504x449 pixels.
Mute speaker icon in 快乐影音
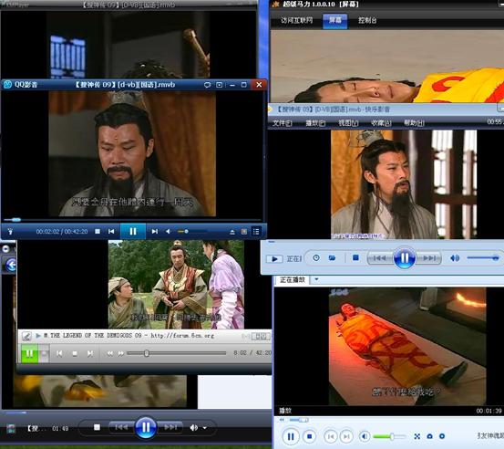pyautogui.click(x=455, y=258)
